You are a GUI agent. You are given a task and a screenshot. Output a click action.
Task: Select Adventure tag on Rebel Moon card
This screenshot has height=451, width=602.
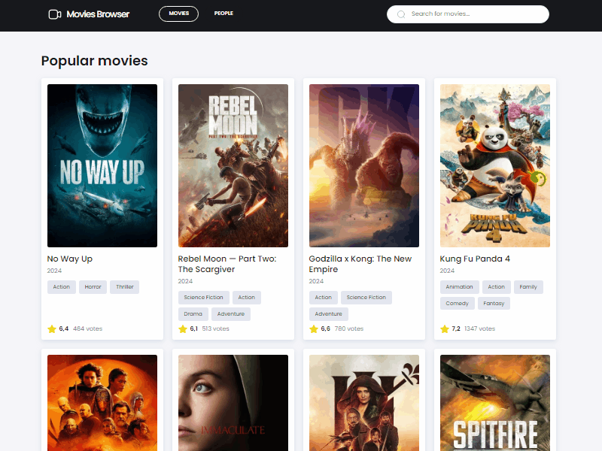(231, 314)
